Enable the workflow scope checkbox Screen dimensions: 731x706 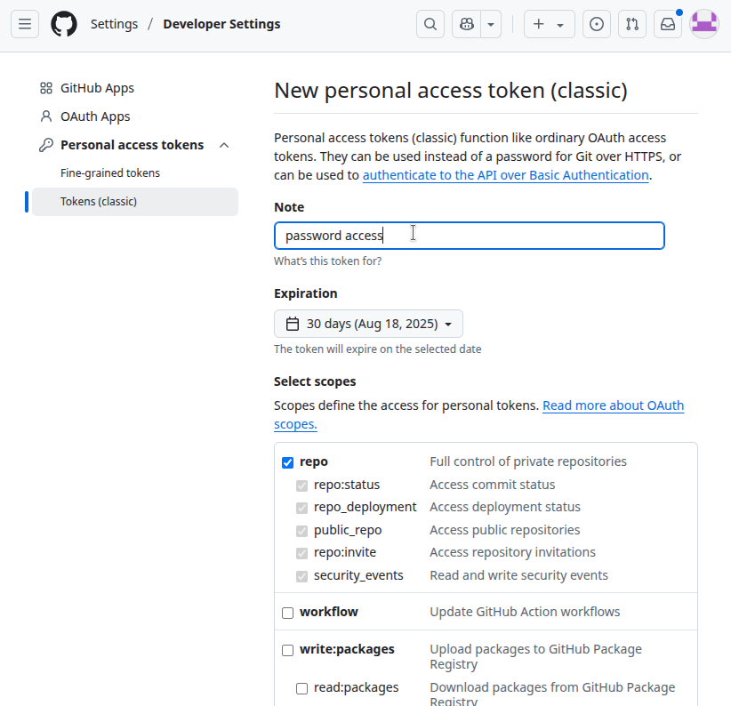[287, 613]
